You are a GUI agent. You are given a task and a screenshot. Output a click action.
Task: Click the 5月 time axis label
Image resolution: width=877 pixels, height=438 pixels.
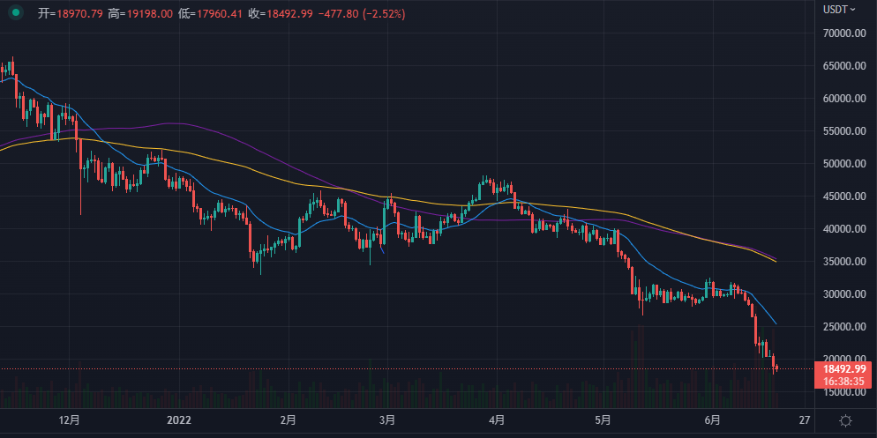(x=603, y=419)
